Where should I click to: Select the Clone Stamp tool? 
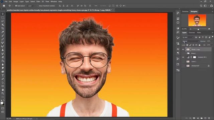(3, 50)
